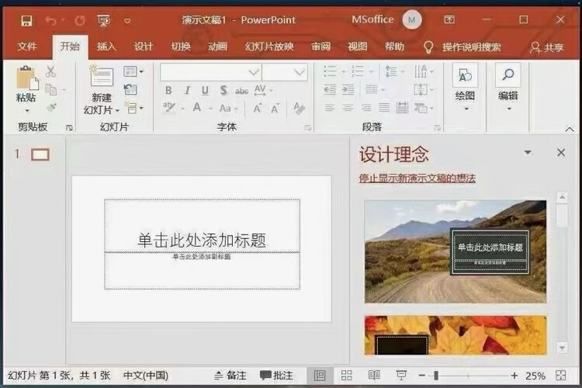Click the zoom slider in status bar

436,376
